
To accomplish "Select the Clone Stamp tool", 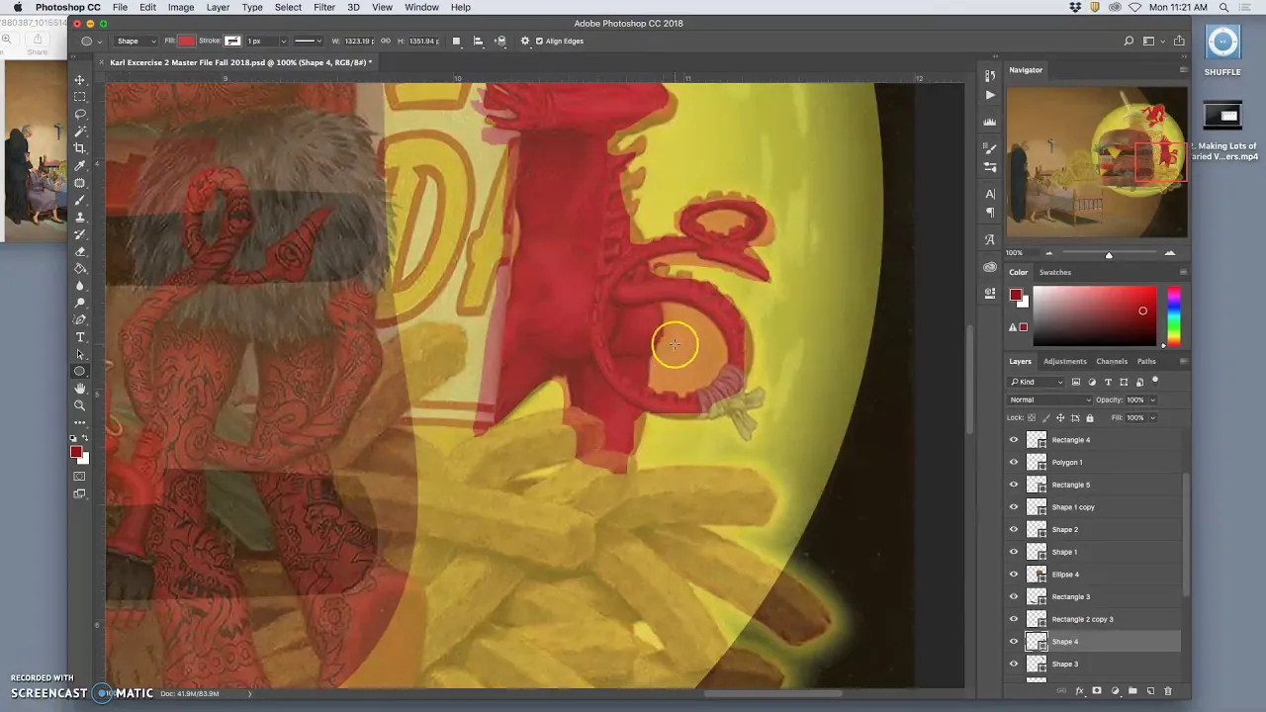I will [x=80, y=218].
